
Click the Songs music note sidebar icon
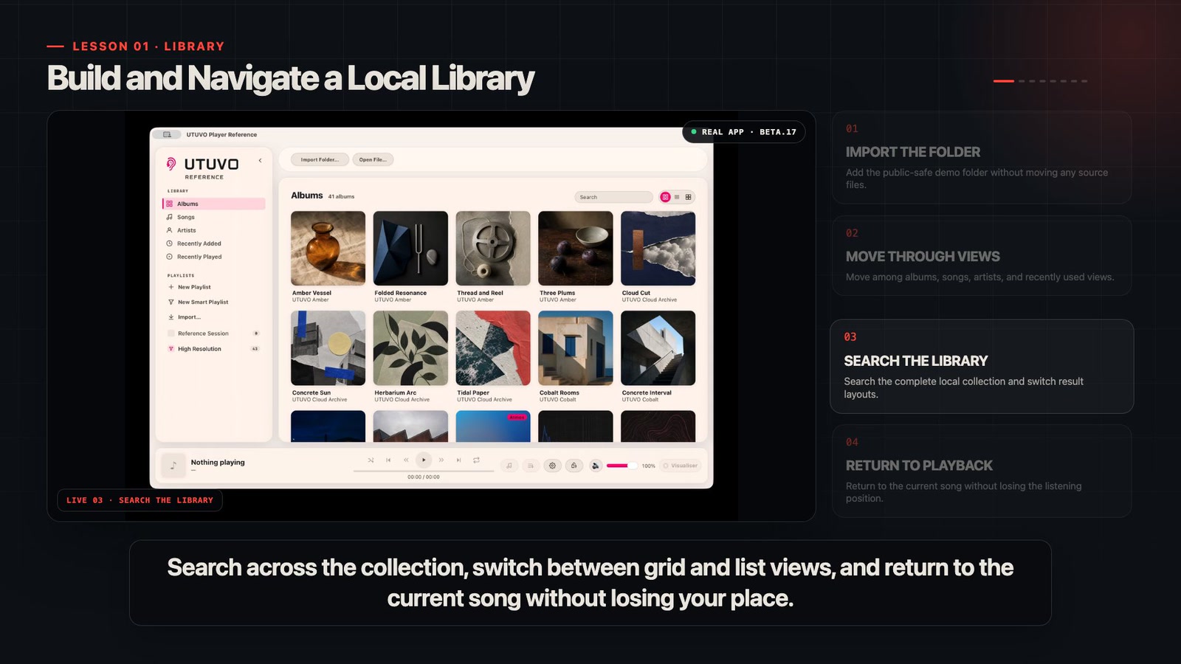pos(170,217)
